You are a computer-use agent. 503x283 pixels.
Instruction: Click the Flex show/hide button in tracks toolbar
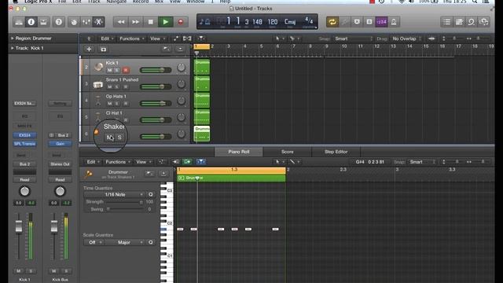coord(187,39)
